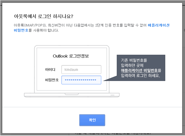Click the blue 확인 button
Image resolution: width=185 pixels, height=136 pixels.
pos(92,120)
